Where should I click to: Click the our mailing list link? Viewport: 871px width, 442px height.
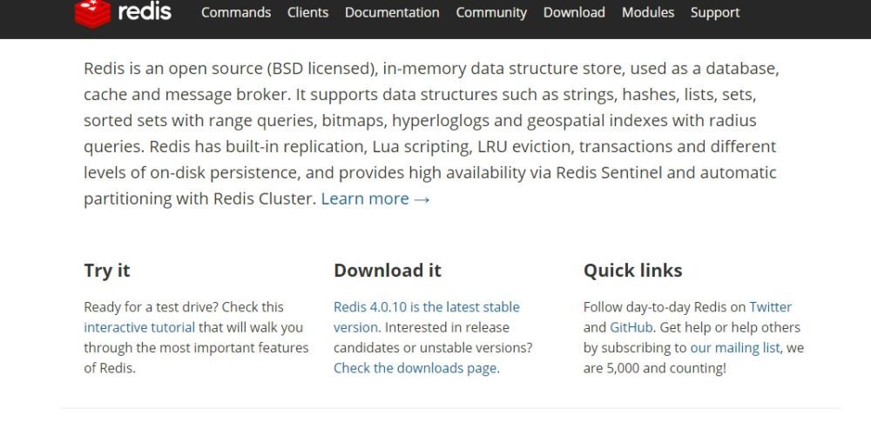735,347
